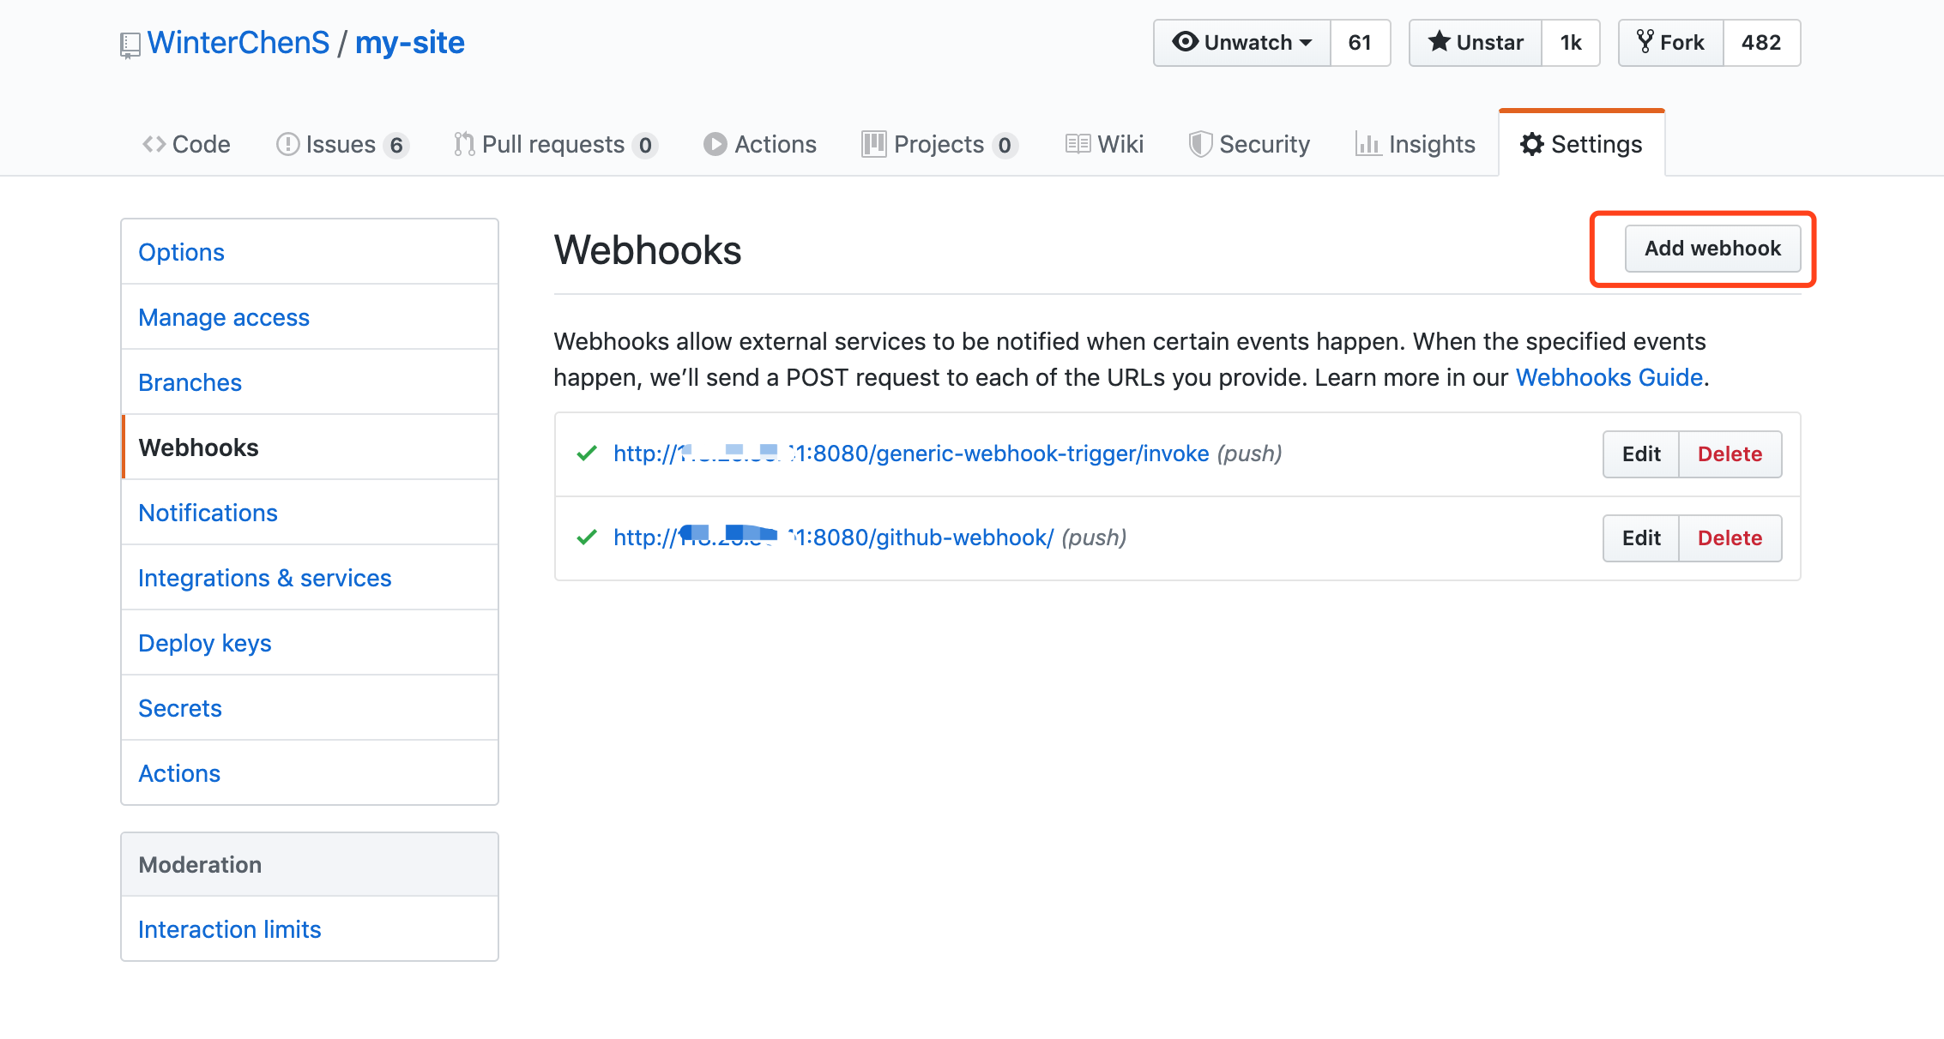Image resolution: width=1944 pixels, height=1039 pixels.
Task: Click the Security tab
Action: (1249, 144)
